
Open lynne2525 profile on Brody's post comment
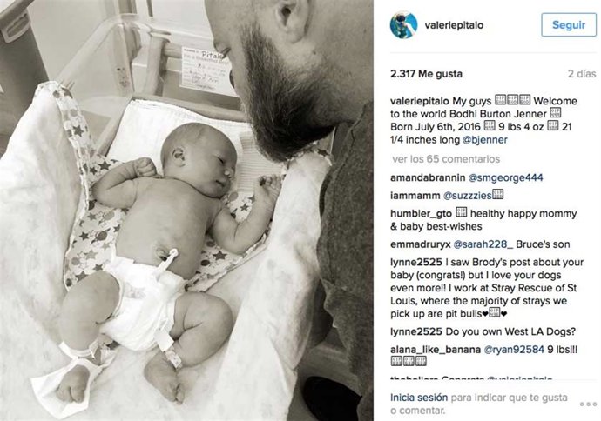coord(416,262)
